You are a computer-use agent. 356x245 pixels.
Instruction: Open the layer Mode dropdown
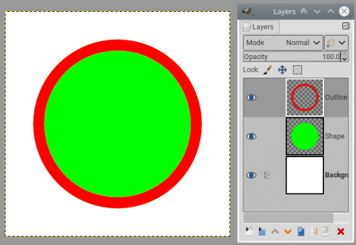point(283,43)
